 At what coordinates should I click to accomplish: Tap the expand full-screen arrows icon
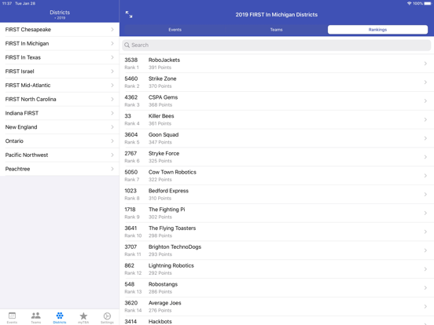point(129,14)
